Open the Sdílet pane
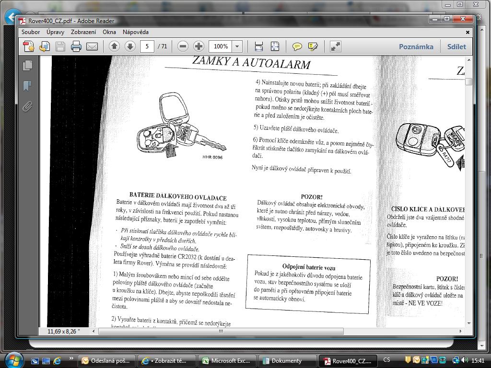 point(456,46)
